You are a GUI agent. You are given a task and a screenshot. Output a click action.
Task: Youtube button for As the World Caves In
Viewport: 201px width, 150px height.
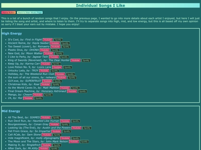coord(65,88)
